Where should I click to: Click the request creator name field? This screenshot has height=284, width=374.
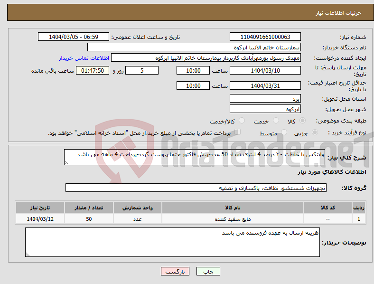pos(206,58)
